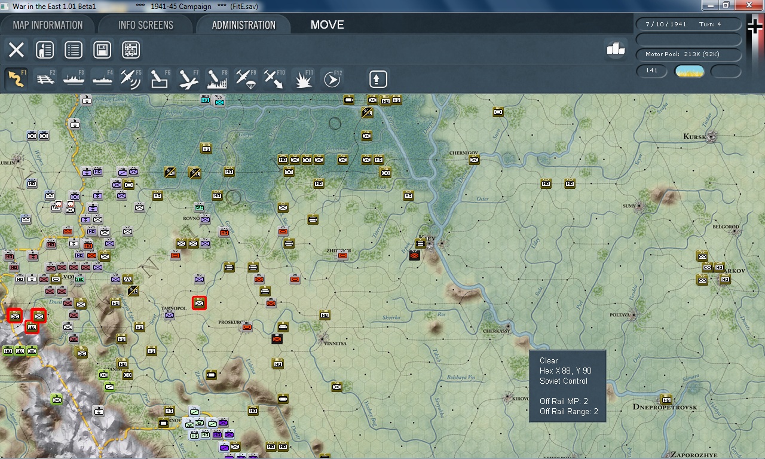Click the F12 end turn icon
The image size is (765, 459).
[x=332, y=79]
